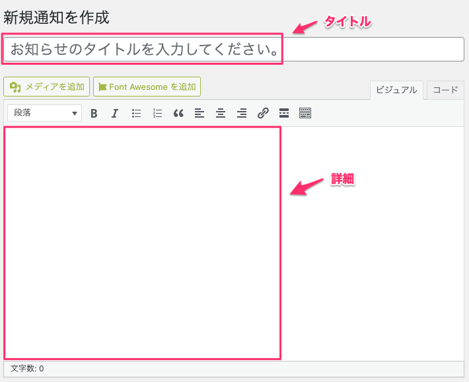Align text to the left
The image size is (469, 382).
(x=199, y=113)
